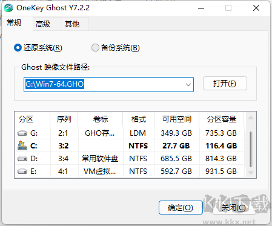Click capacity value 116.4 GB
272x226 pixels.
pyautogui.click(x=221, y=146)
